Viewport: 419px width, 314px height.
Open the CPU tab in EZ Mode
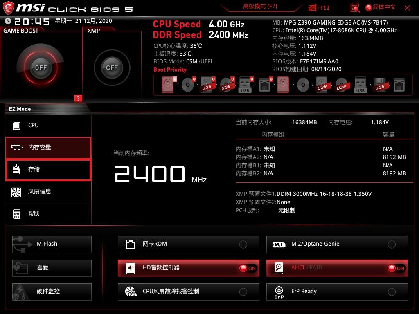coord(48,126)
